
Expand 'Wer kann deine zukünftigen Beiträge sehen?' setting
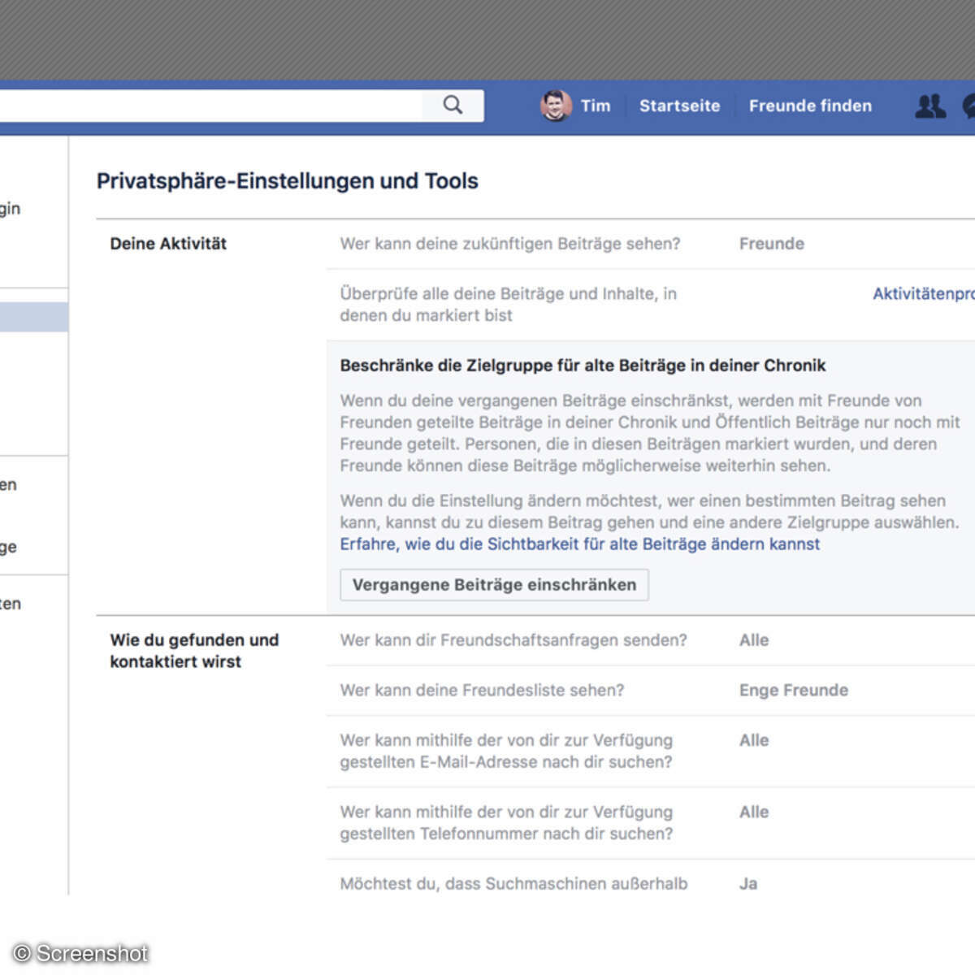[509, 244]
